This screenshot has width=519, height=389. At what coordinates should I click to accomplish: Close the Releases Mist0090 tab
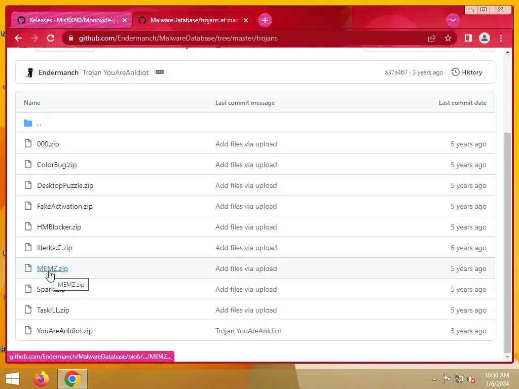[125, 20]
